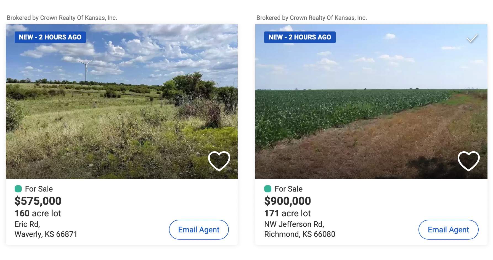This screenshot has width=493, height=260.
Task: Favorite the Richmond listing via heart icon
Action: pos(468,161)
